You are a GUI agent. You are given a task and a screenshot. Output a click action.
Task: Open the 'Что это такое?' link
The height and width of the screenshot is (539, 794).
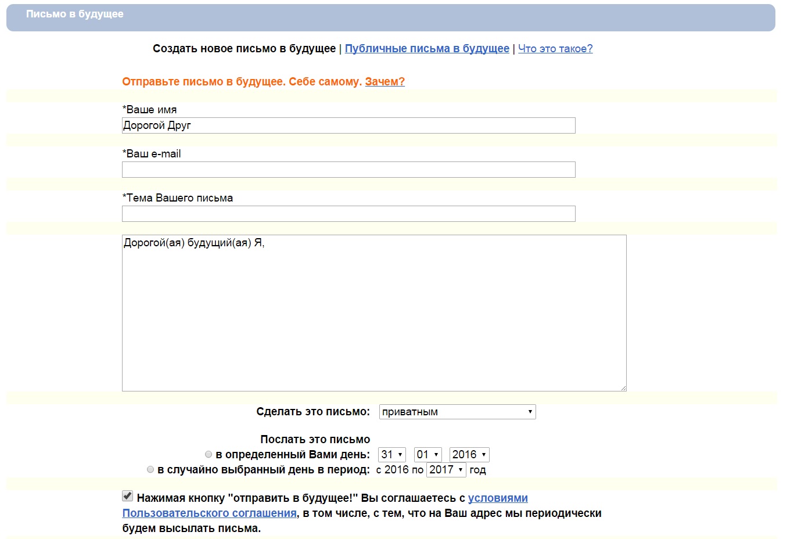pos(555,49)
